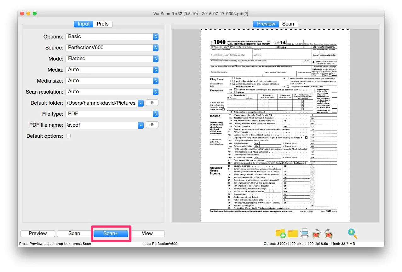Rotate the scanned image clockwise
Screen dimensions: 402x272
click(x=329, y=233)
